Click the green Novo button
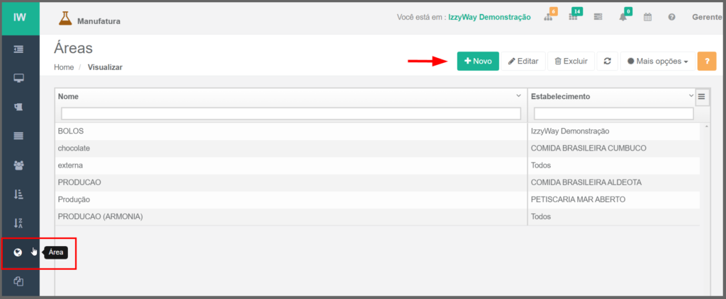 click(477, 61)
